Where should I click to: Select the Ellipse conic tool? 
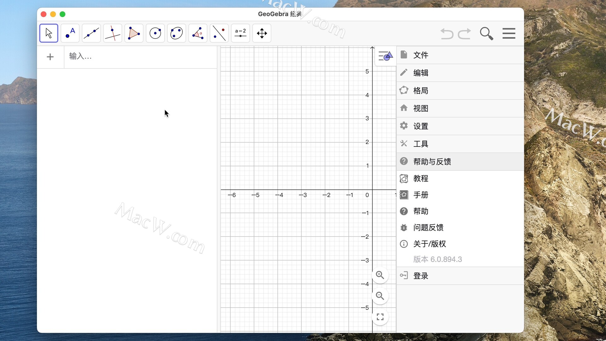(x=176, y=33)
